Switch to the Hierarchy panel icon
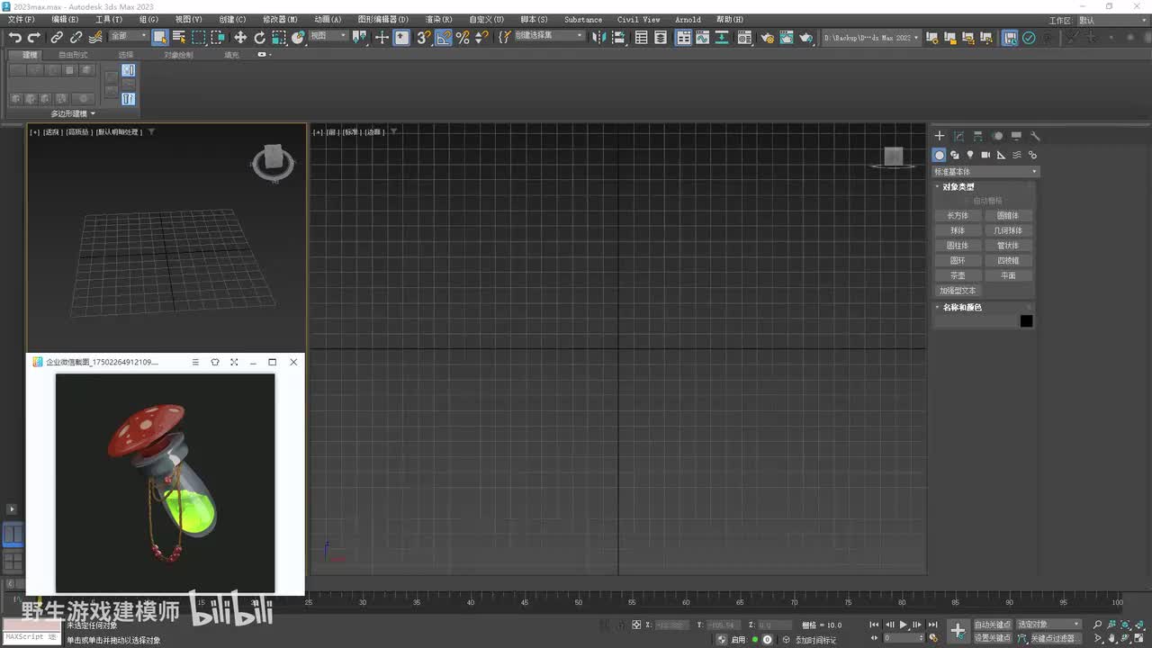 978,136
